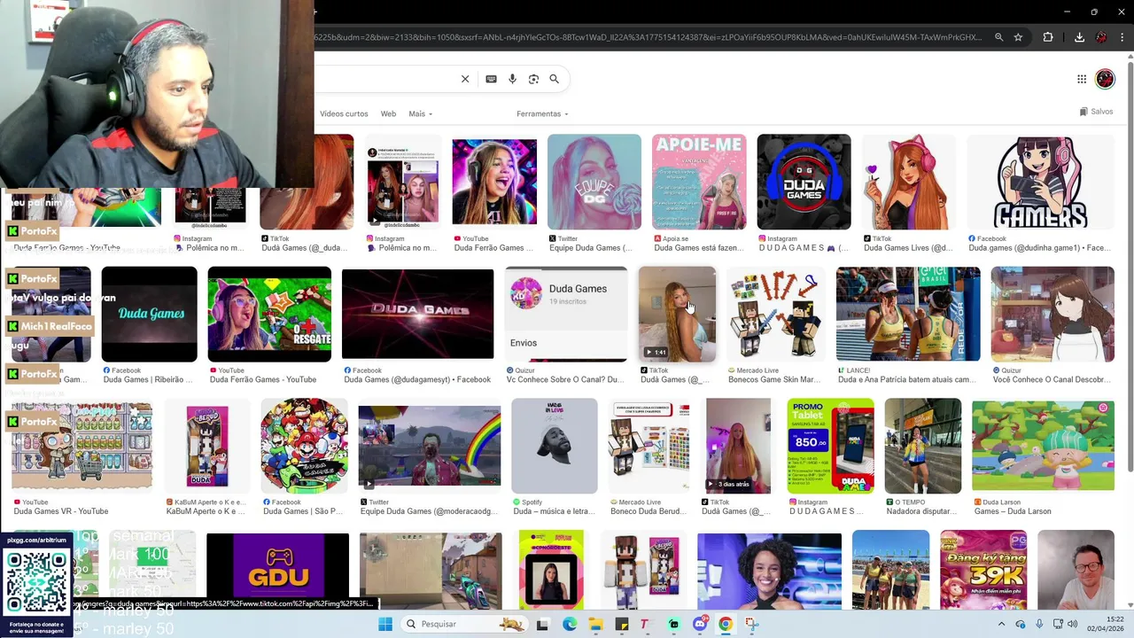
Task: Open 'Você Conhece O Canal Descobr...' Quizur link
Action: 1052,379
